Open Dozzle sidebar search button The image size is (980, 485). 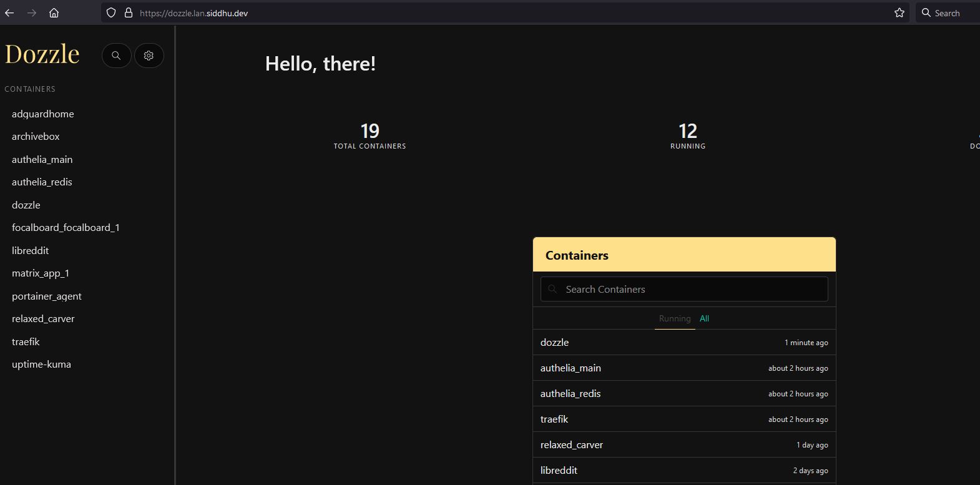(116, 56)
